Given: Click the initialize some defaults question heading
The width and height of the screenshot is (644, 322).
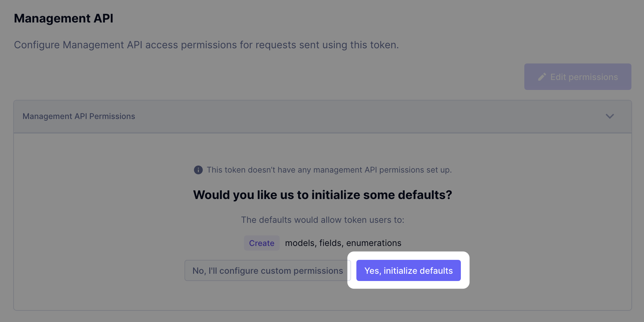Looking at the screenshot, I should click(x=322, y=195).
